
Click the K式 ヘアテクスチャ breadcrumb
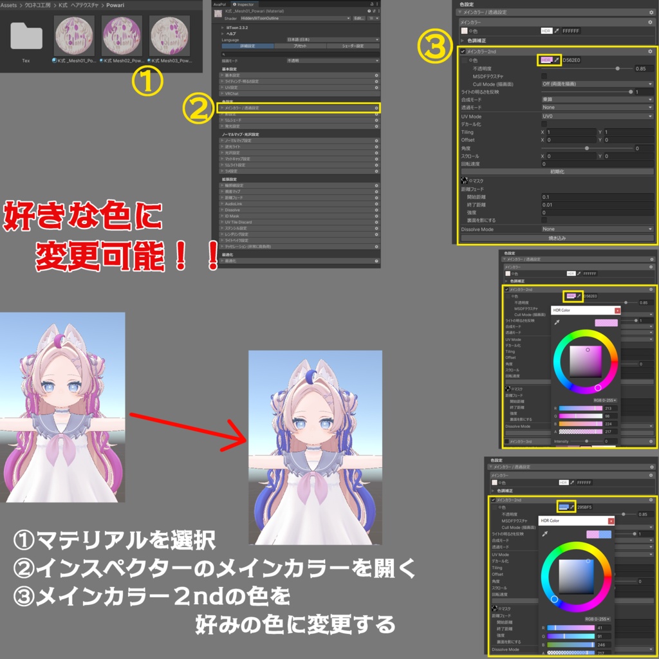tap(79, 5)
